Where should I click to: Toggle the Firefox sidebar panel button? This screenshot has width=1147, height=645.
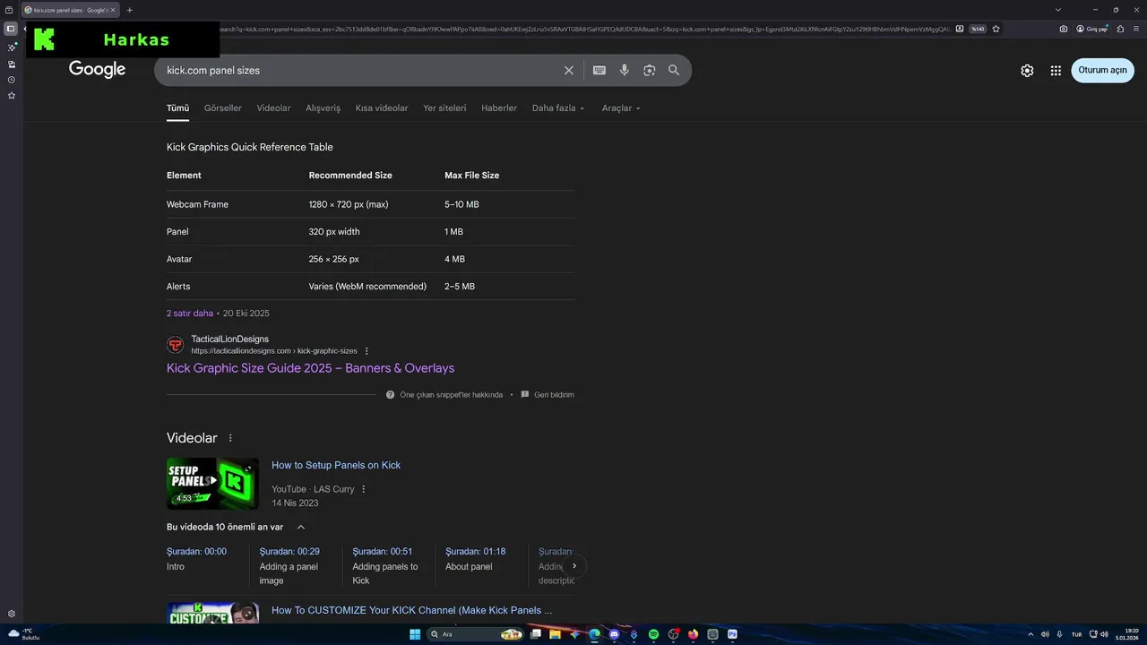tap(11, 29)
